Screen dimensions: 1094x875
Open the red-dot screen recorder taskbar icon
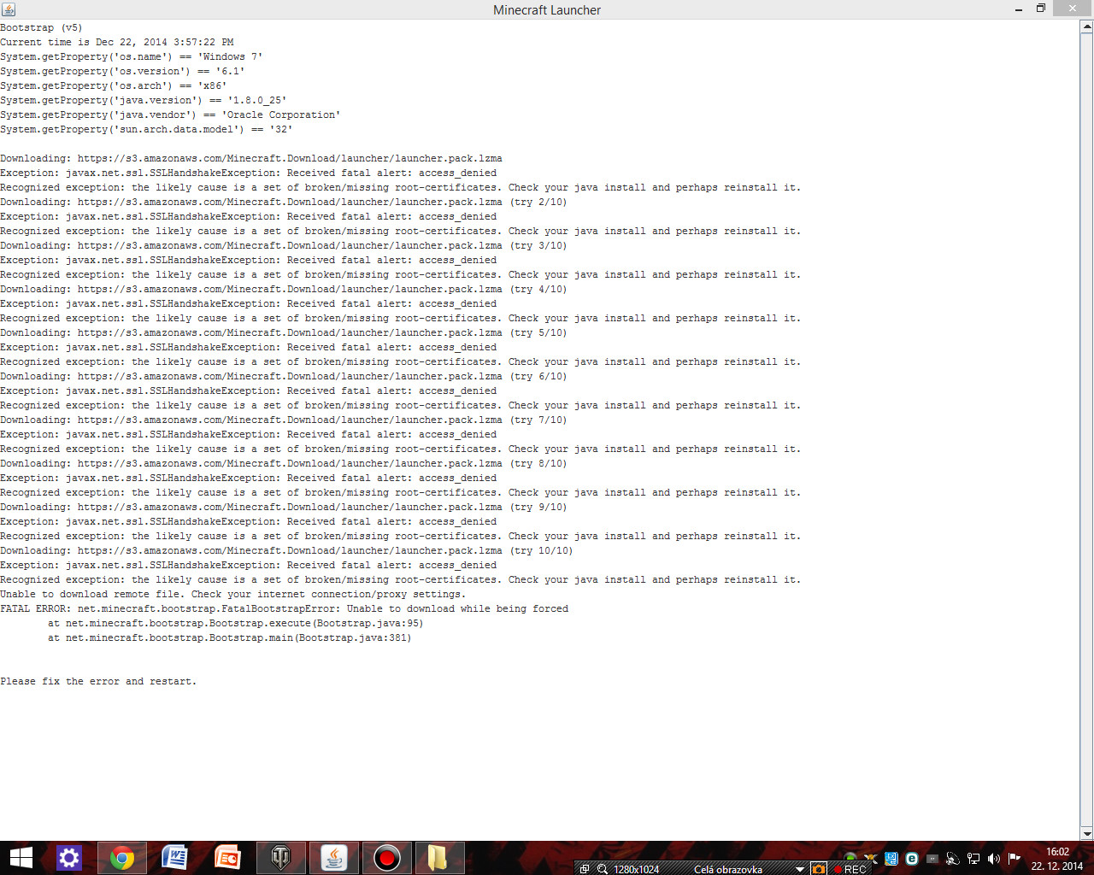point(386,858)
